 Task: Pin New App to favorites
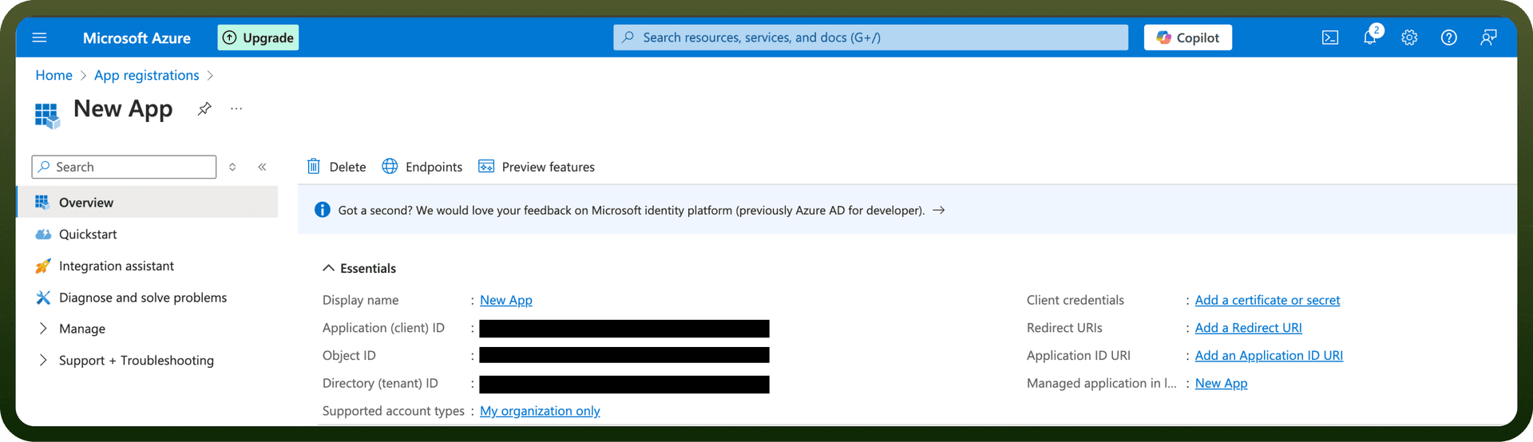pos(204,109)
